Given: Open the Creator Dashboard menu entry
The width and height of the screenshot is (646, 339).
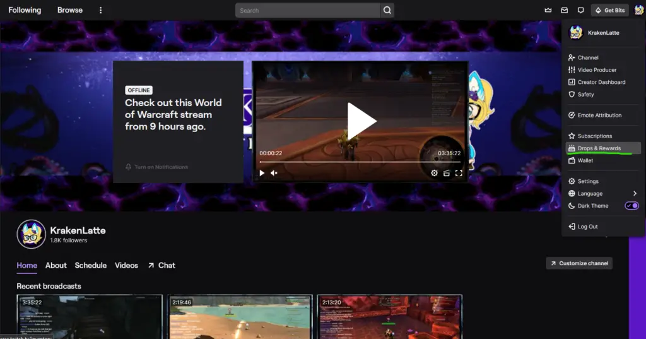Looking at the screenshot, I should 603,82.
